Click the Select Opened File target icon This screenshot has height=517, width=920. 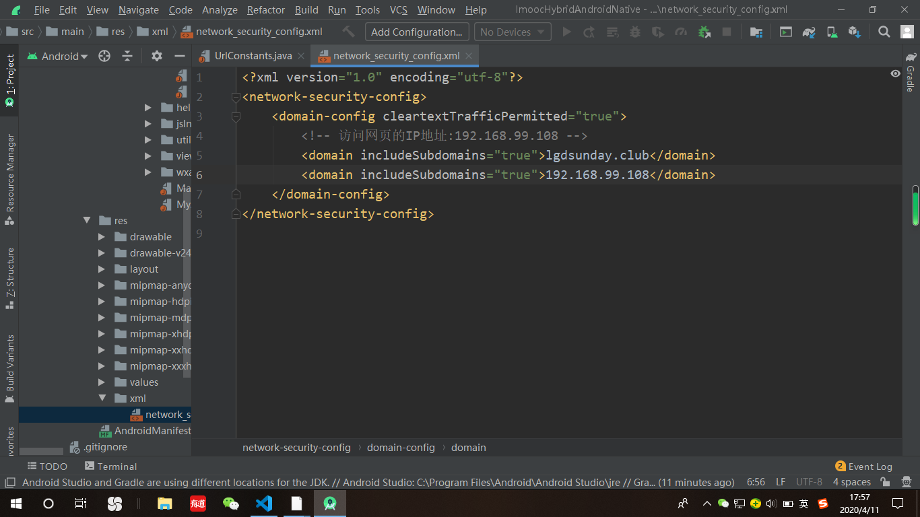pyautogui.click(x=104, y=57)
